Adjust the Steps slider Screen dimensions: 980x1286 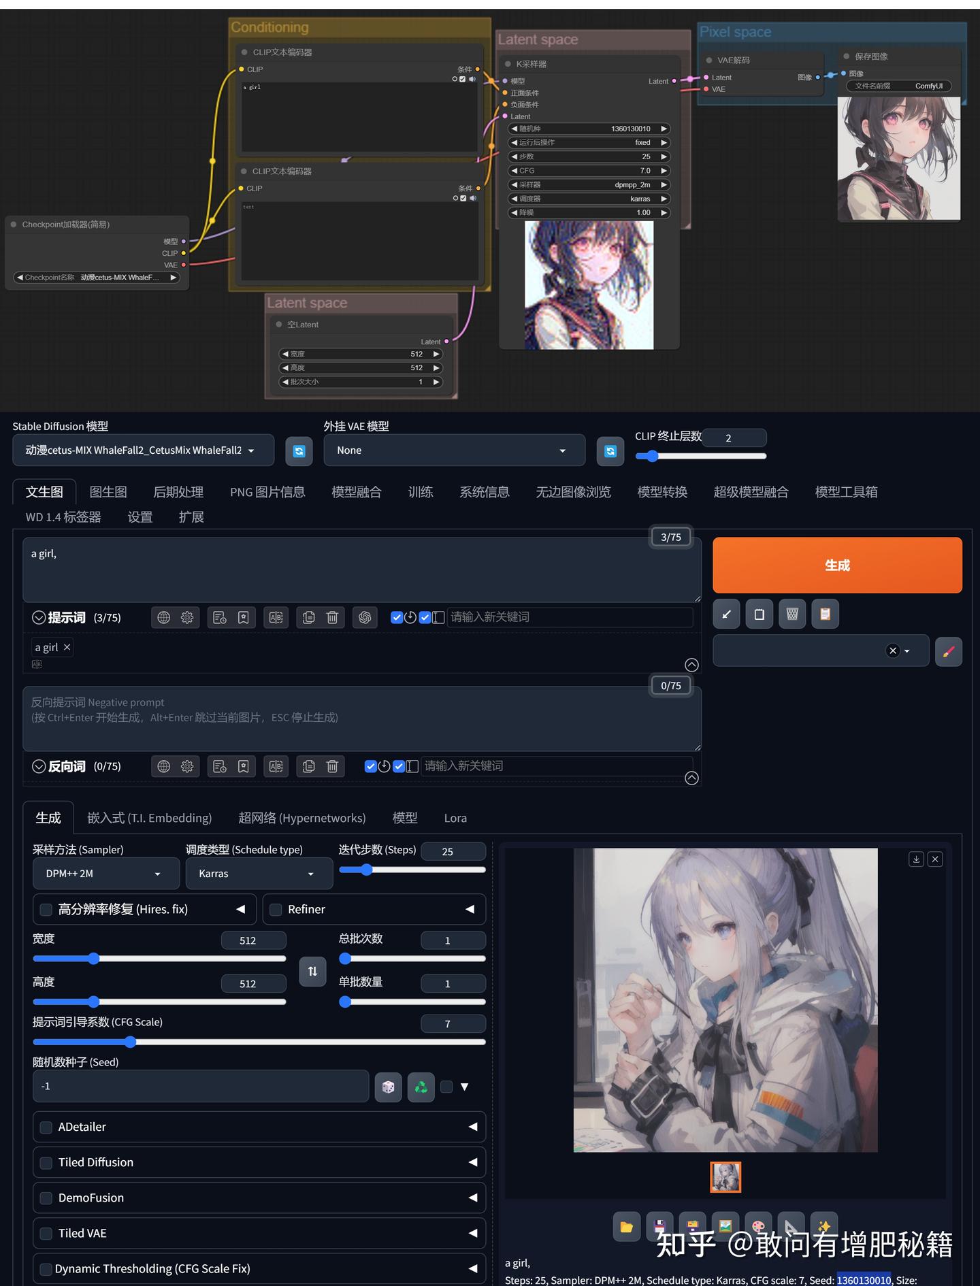click(x=412, y=870)
